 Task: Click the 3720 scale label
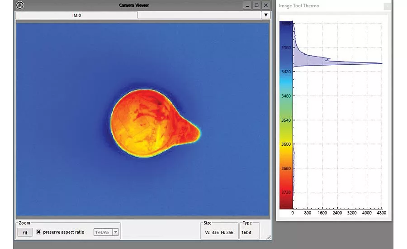[286, 192]
